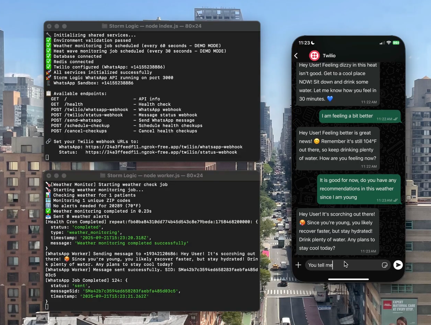Tap the Wi-Fi icon in phone status bar
The image size is (431, 325).
pyautogui.click(x=389, y=43)
